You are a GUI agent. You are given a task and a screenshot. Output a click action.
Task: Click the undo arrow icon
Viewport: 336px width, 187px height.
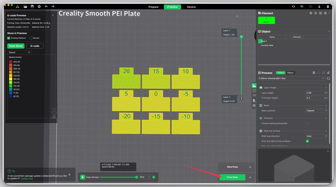click(46, 7)
